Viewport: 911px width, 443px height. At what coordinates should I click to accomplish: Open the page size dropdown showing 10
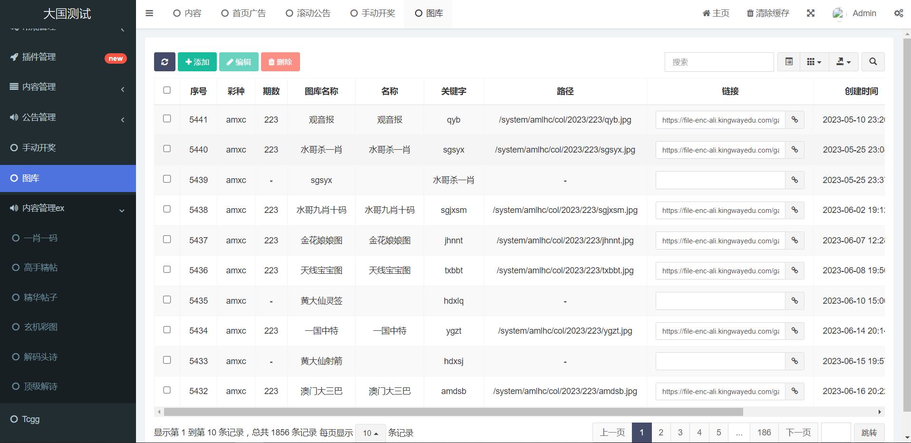[370, 433]
